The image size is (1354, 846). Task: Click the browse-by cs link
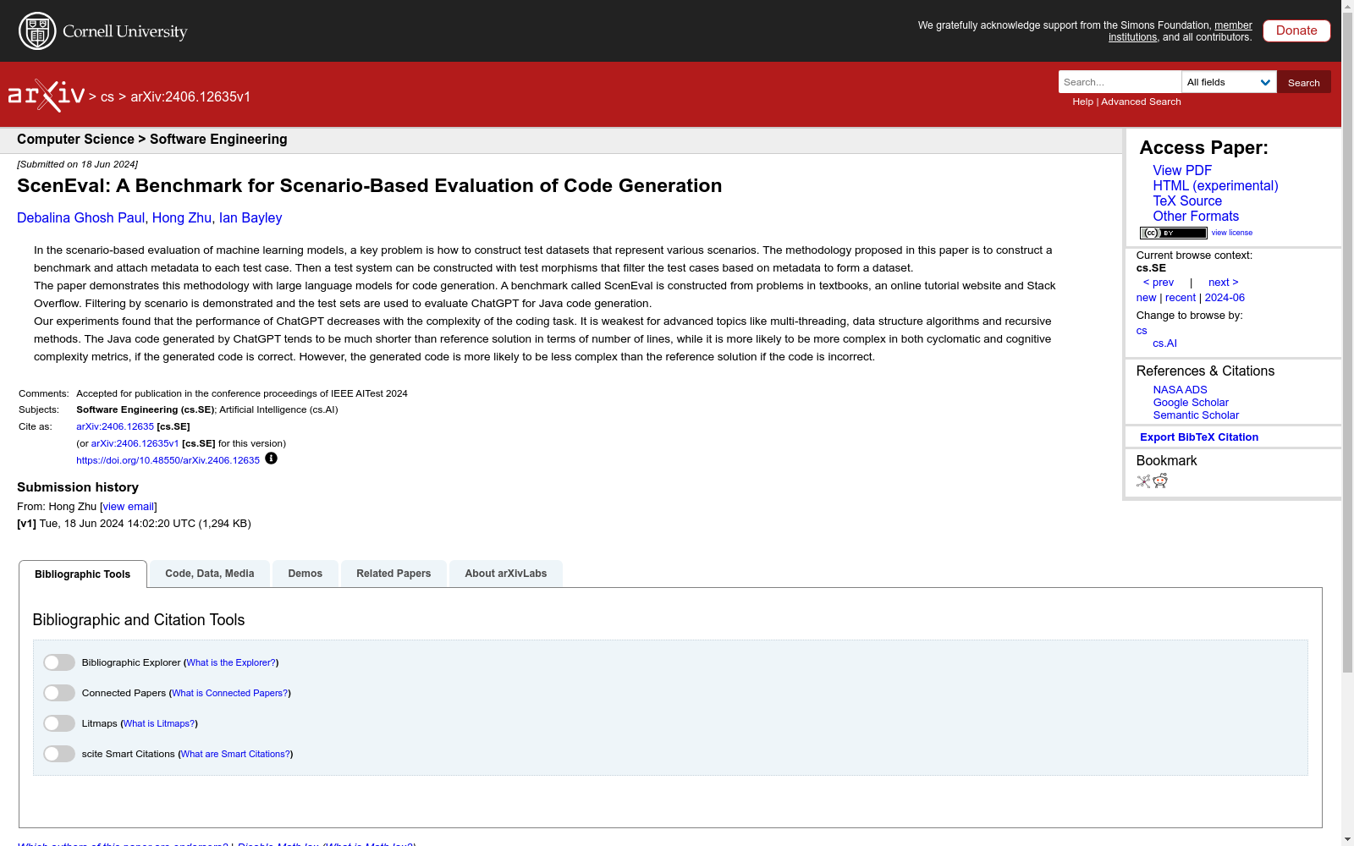click(x=1142, y=331)
